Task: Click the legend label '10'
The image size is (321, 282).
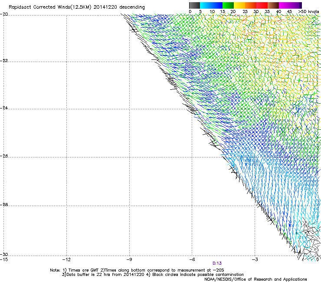Action: (212, 12)
